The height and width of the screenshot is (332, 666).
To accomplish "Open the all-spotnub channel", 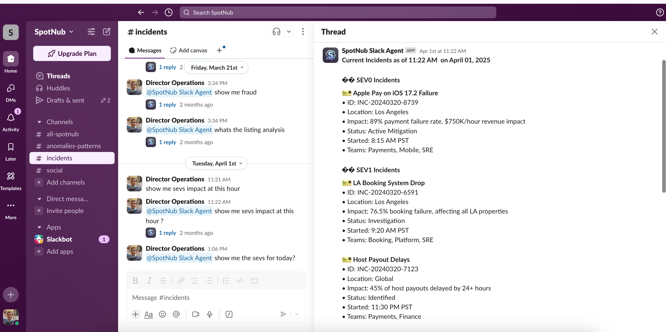I will tap(72, 134).
